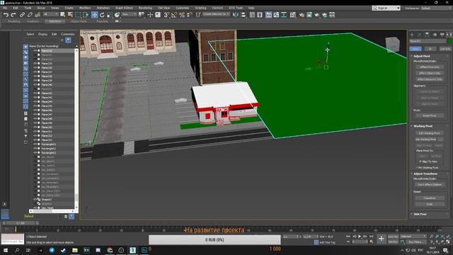Open the Customize menu in the menu bar

coord(183,8)
